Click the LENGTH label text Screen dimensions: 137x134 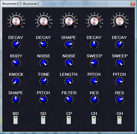point(68,74)
